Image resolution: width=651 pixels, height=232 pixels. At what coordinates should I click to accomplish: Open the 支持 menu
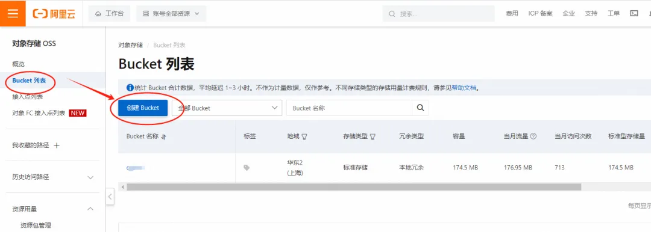[x=591, y=14]
